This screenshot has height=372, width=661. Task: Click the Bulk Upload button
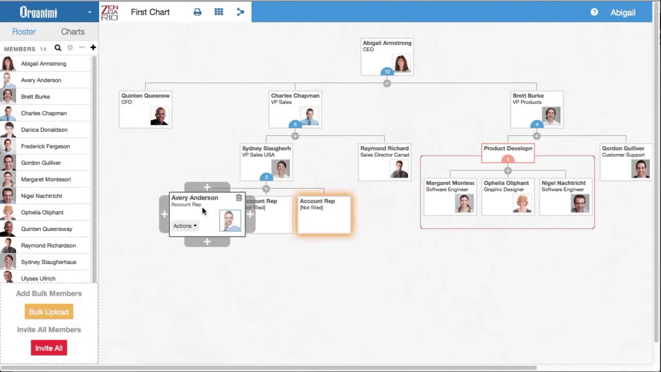click(x=49, y=312)
